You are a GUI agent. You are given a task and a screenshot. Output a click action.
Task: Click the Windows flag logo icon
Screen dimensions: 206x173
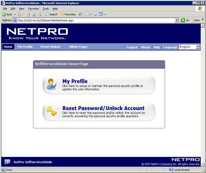200,9
